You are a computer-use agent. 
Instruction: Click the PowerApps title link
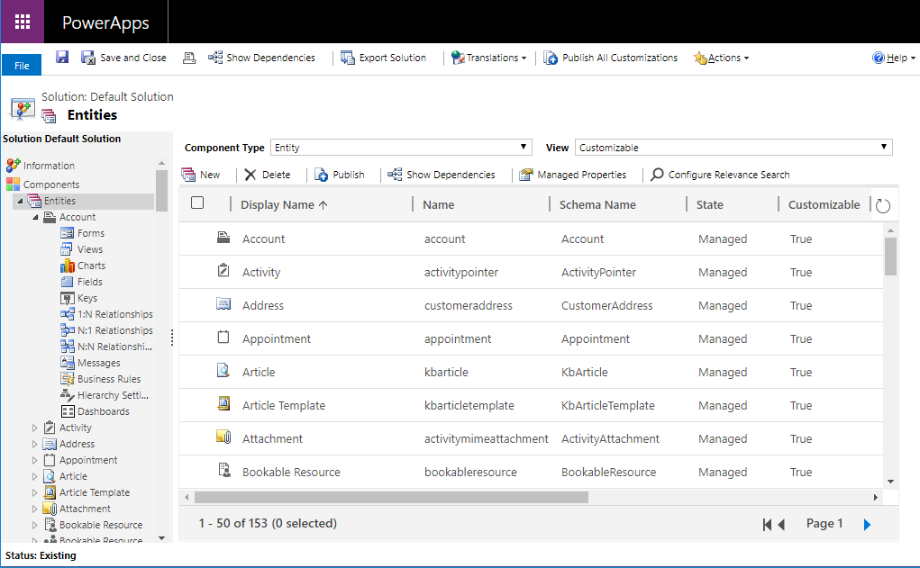click(x=105, y=23)
